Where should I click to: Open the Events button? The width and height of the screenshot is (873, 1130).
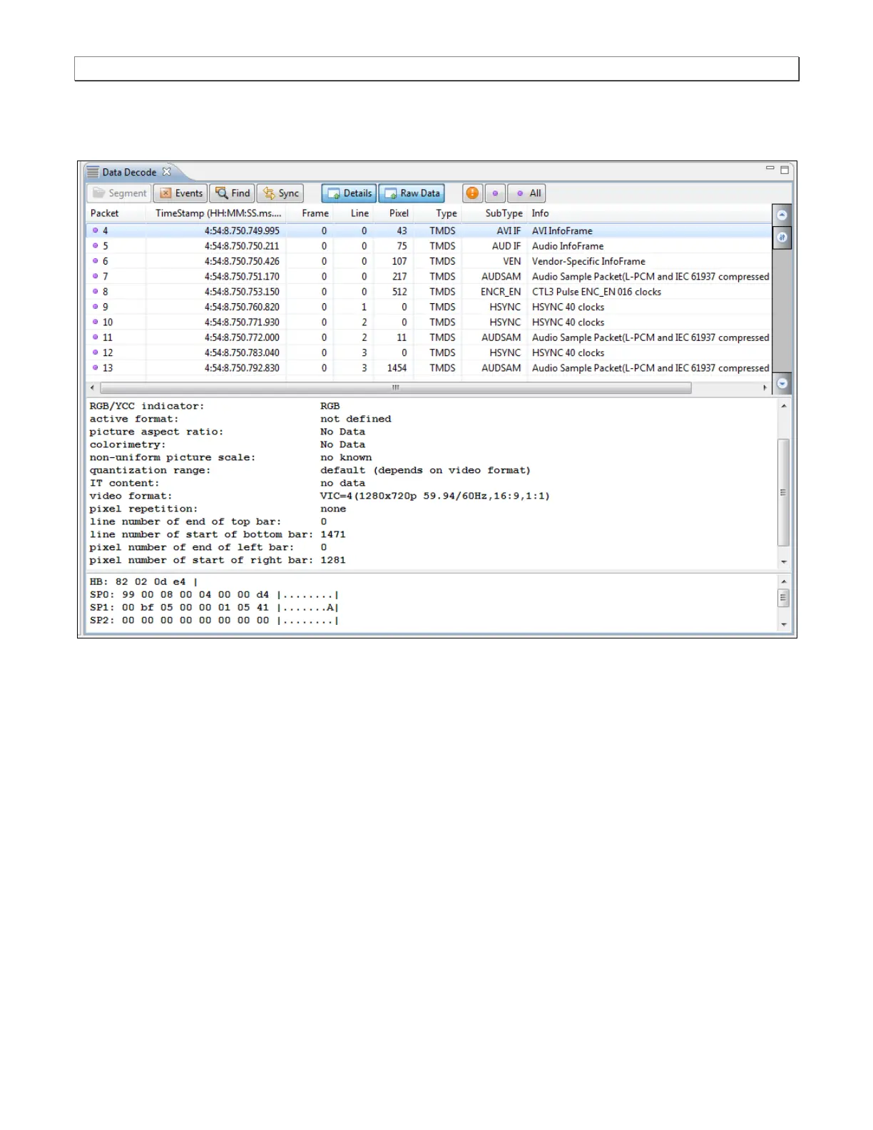(181, 193)
